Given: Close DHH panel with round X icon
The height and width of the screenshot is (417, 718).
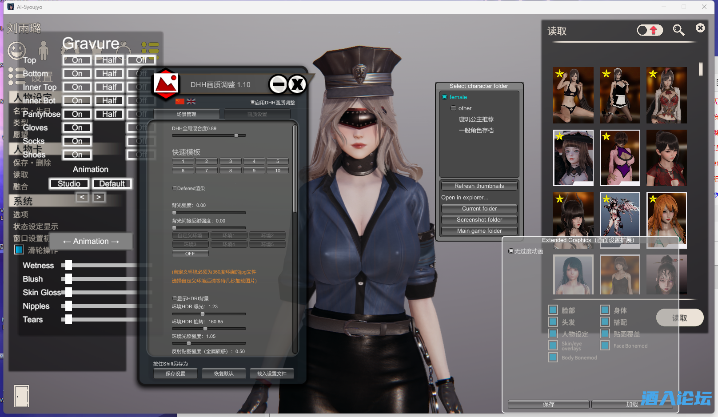Looking at the screenshot, I should pyautogui.click(x=297, y=84).
